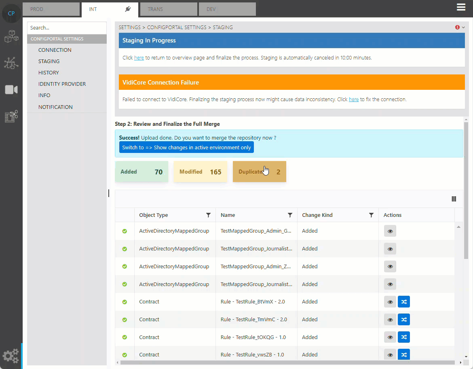Screen dimensions: 473x369
Task: Open the cubes icon in left sidebar
Action: 11,36
